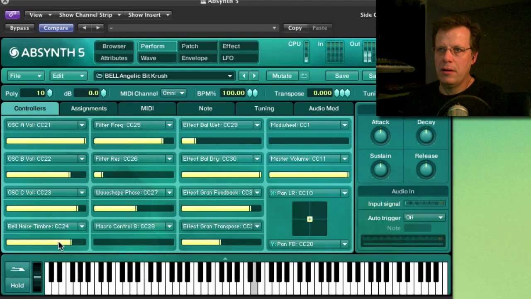Adjust the Input signal slider
531x299 pixels.
[424, 203]
